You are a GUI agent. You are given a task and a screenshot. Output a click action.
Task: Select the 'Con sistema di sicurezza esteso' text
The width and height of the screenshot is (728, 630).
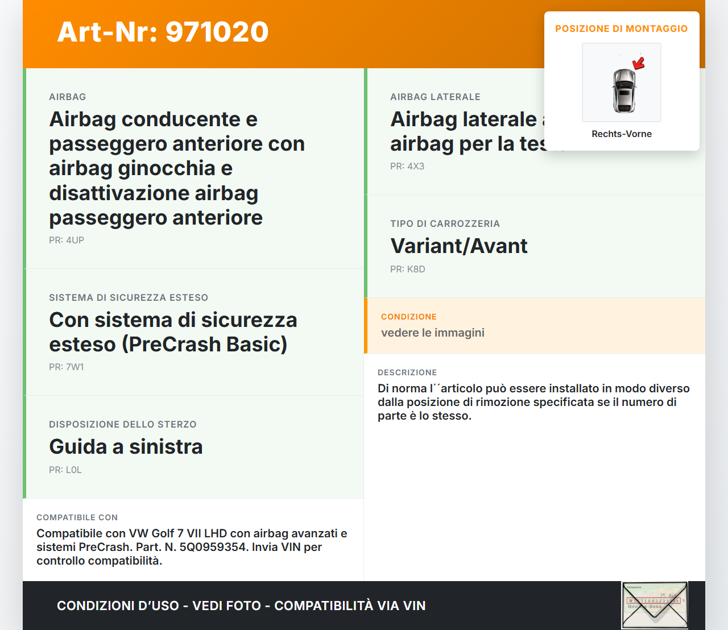[173, 332]
